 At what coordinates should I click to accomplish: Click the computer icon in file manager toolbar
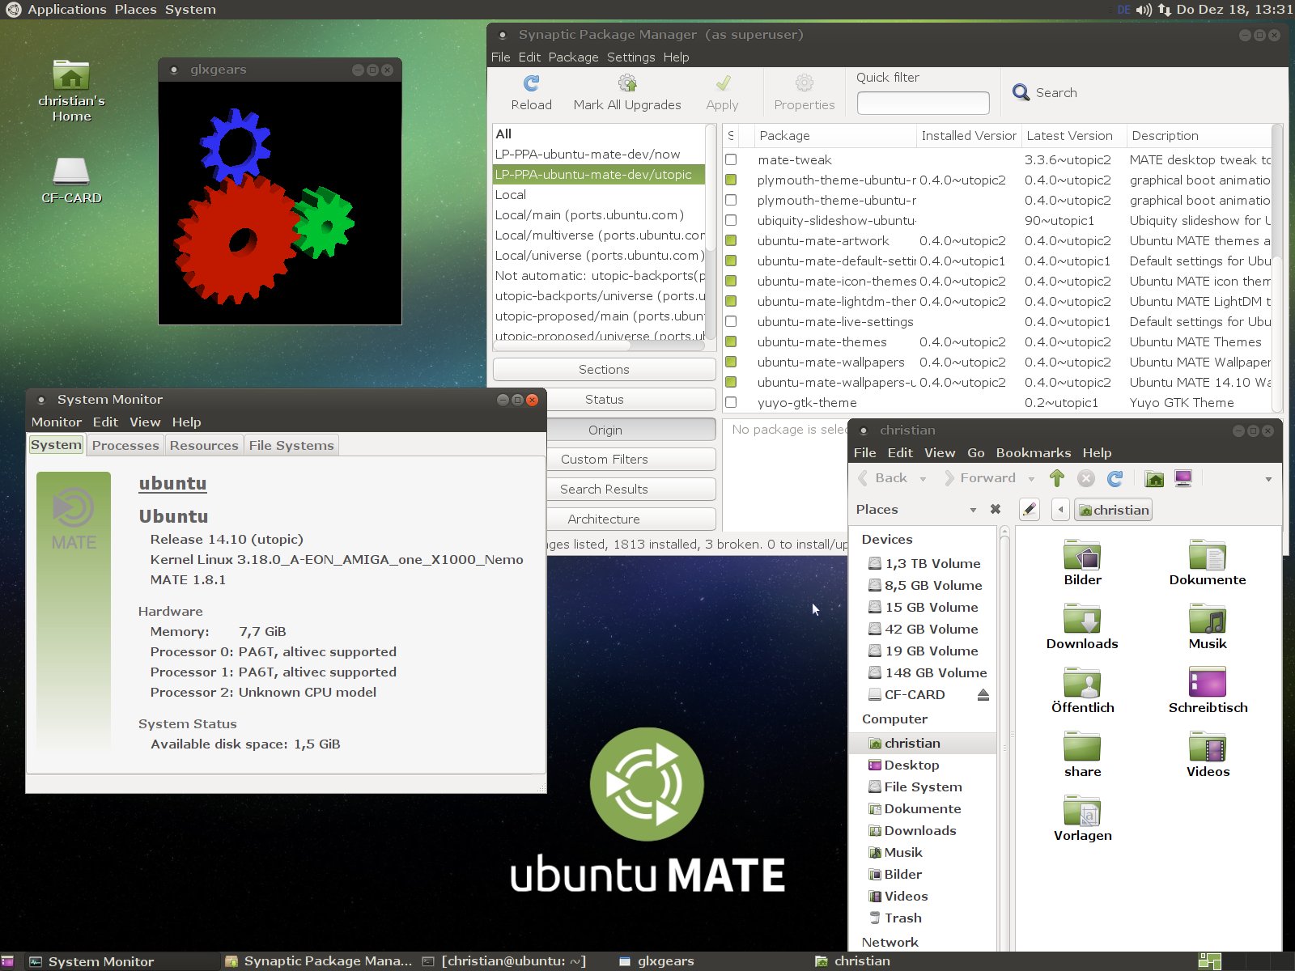click(1183, 478)
